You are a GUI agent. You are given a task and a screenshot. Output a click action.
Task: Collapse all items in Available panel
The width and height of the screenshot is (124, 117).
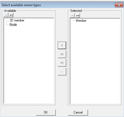point(6,15)
